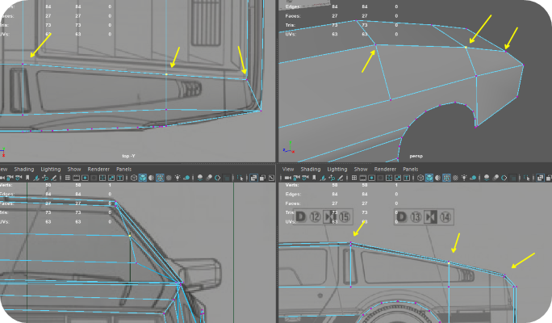Open Renderer menu in right lower panel
This screenshot has width=552, height=323.
(385, 169)
